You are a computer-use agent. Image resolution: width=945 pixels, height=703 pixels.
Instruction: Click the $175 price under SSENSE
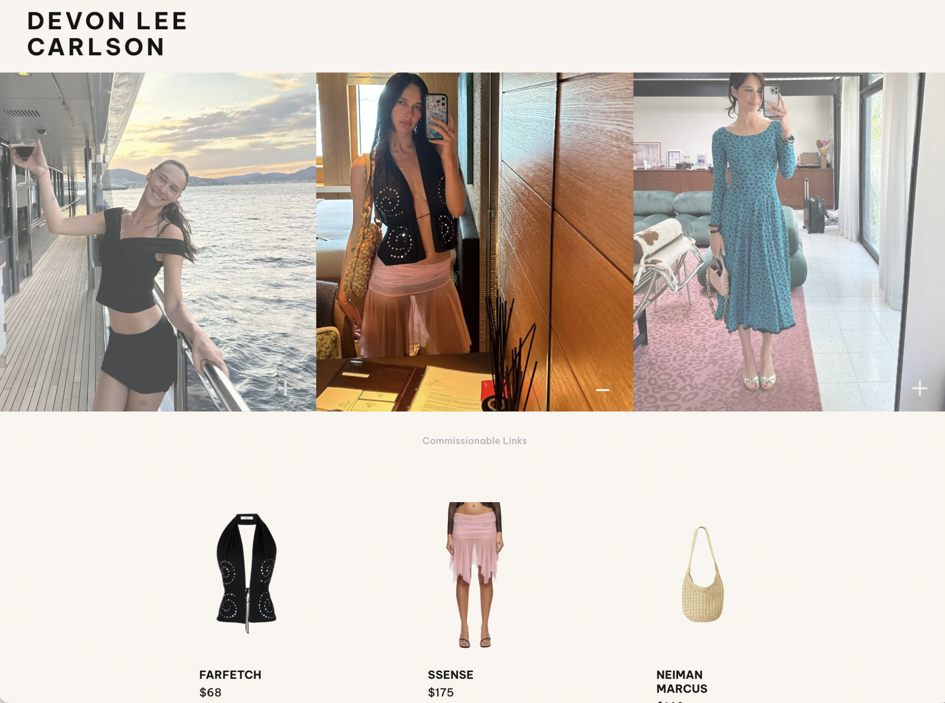tap(440, 693)
